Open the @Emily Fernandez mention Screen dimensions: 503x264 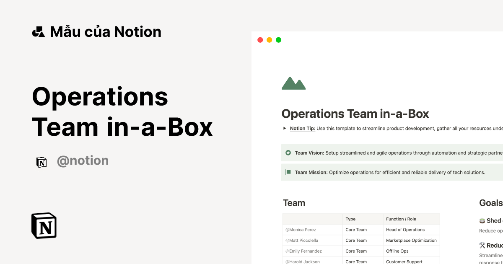tap(303, 251)
